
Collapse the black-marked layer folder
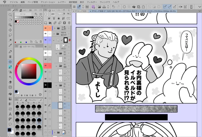(x=56, y=86)
